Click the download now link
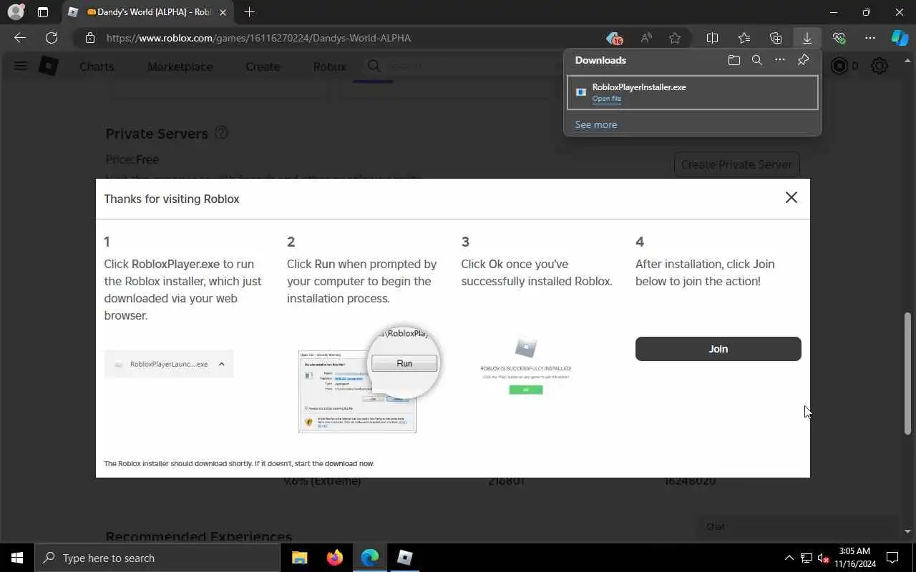Viewport: 916px width, 572px height. [349, 464]
